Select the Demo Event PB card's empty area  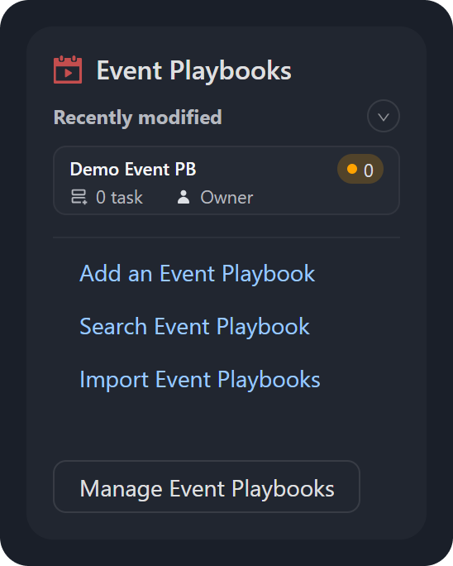296,195
